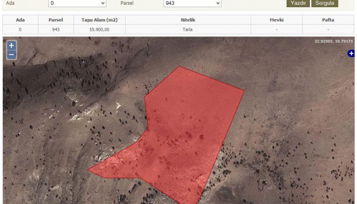Click the Ada column header

pos(20,20)
